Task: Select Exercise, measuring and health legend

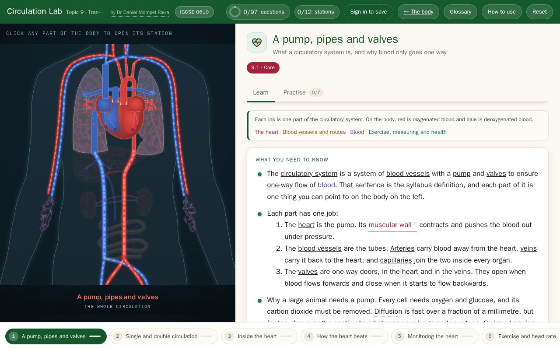Action: point(407,132)
